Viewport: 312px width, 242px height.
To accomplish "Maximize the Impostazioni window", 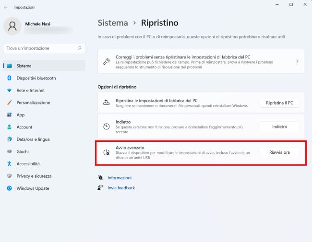I will [x=291, y=4].
